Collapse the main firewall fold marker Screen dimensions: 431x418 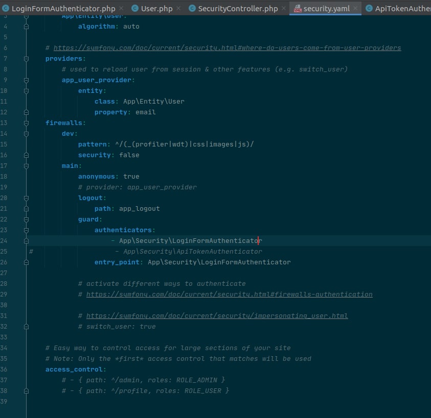tap(26, 166)
